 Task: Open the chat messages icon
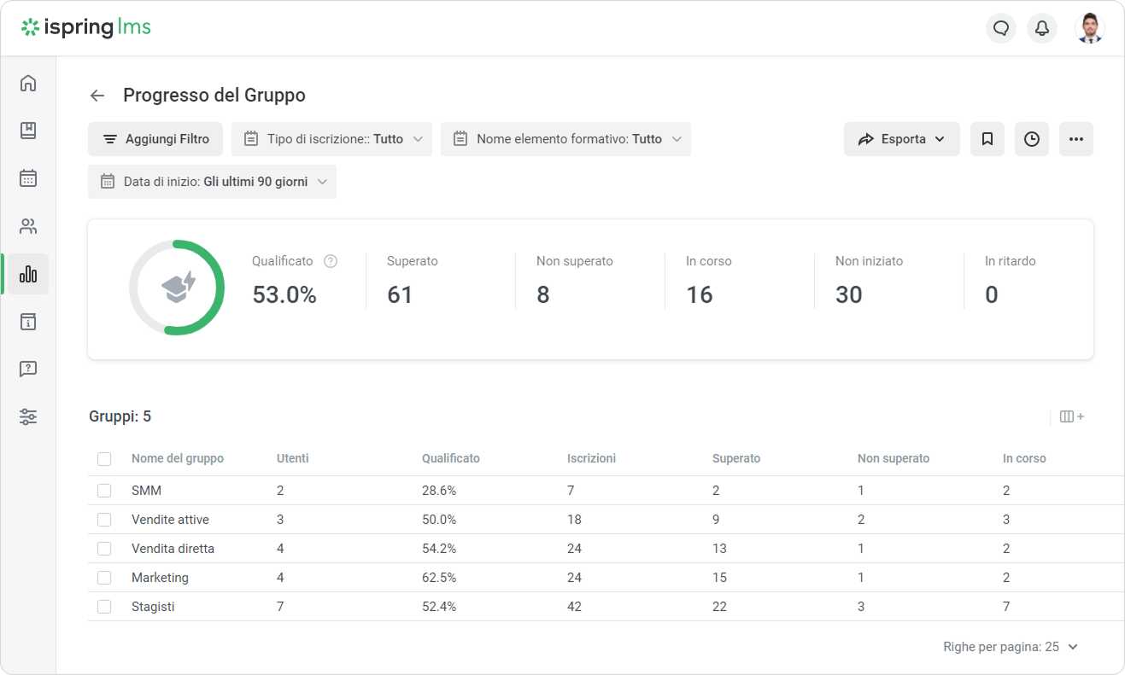pos(1001,28)
